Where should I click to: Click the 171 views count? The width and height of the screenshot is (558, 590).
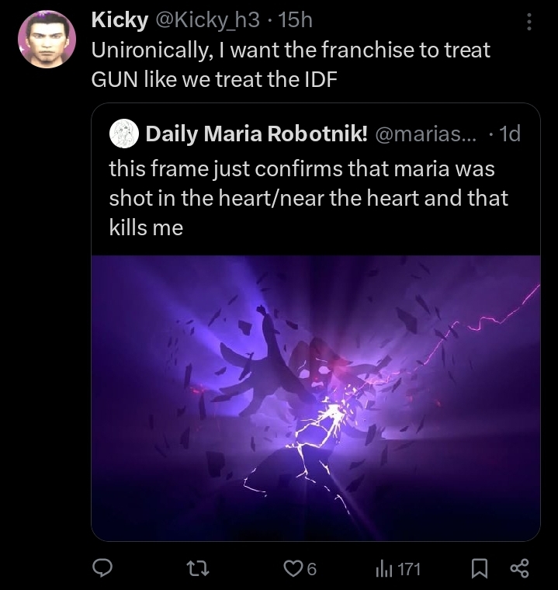[x=409, y=569]
